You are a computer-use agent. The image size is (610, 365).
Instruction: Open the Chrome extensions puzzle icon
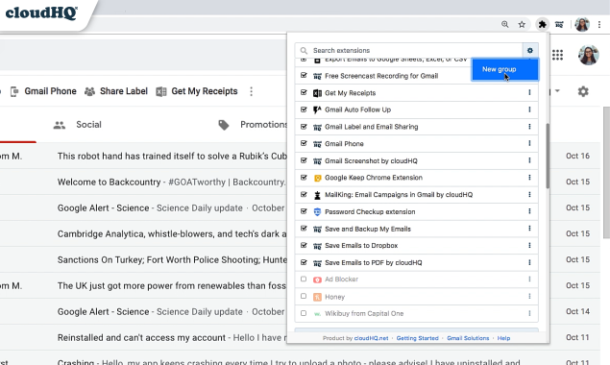coord(542,25)
